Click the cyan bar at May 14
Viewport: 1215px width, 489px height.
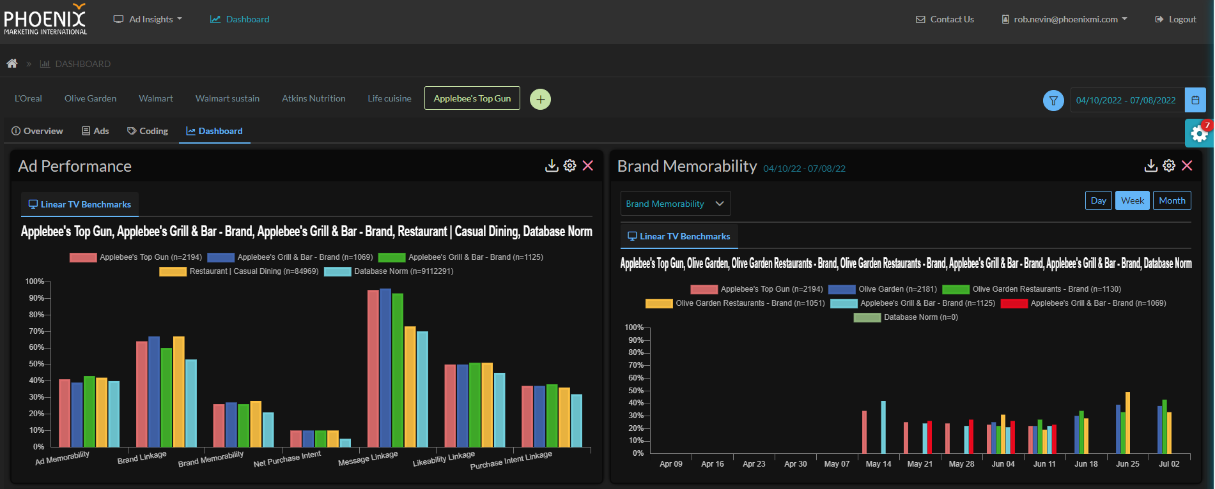pyautogui.click(x=883, y=427)
